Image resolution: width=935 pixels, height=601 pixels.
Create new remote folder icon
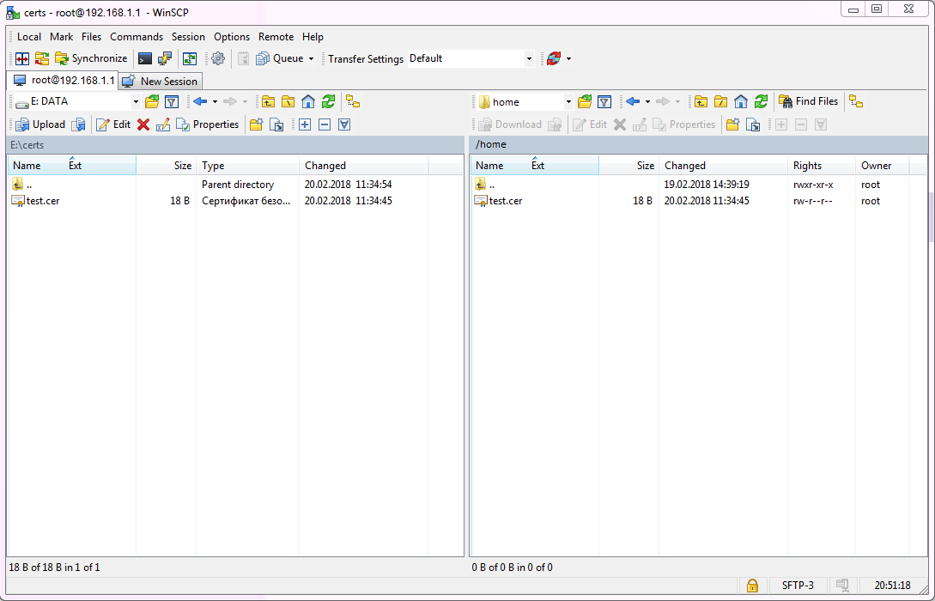(x=733, y=124)
